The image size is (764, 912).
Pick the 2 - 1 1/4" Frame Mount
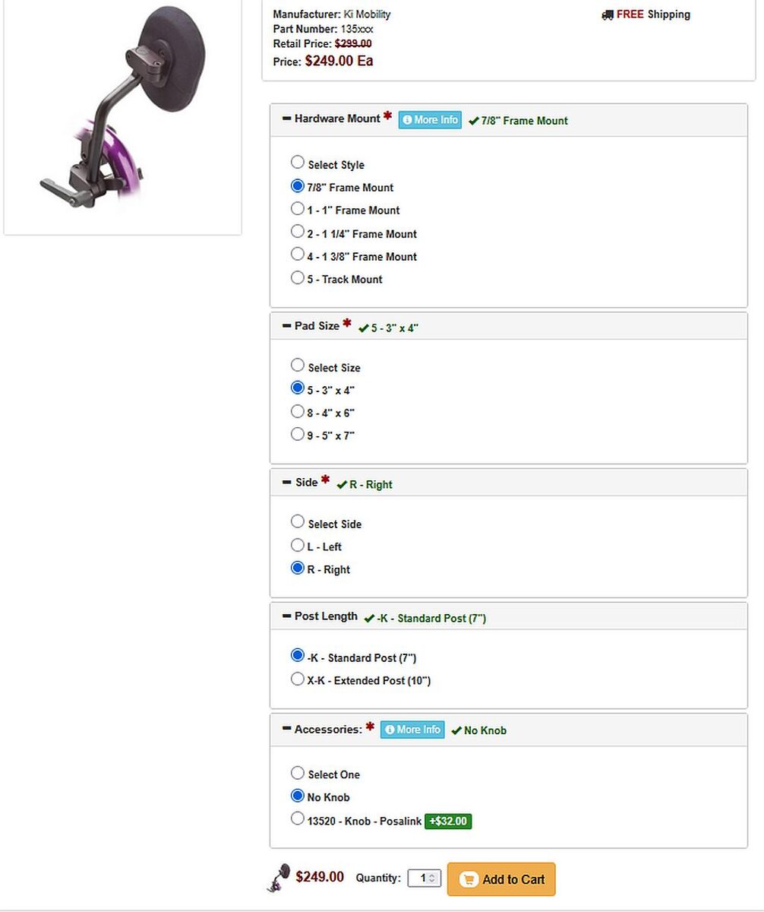[298, 232]
